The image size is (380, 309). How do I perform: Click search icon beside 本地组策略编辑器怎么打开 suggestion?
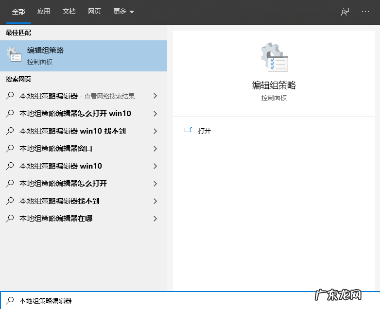10,183
